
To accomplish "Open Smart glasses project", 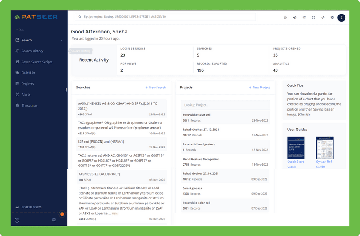I will [x=225, y=191].
